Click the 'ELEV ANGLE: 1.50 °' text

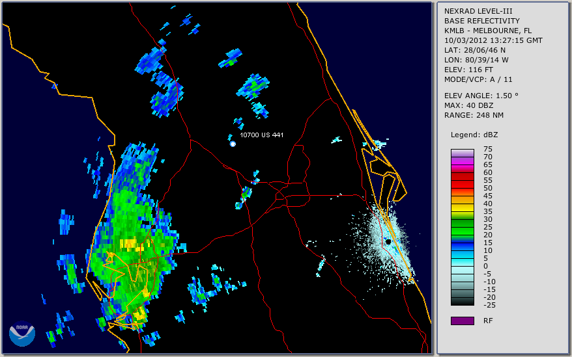[481, 96]
